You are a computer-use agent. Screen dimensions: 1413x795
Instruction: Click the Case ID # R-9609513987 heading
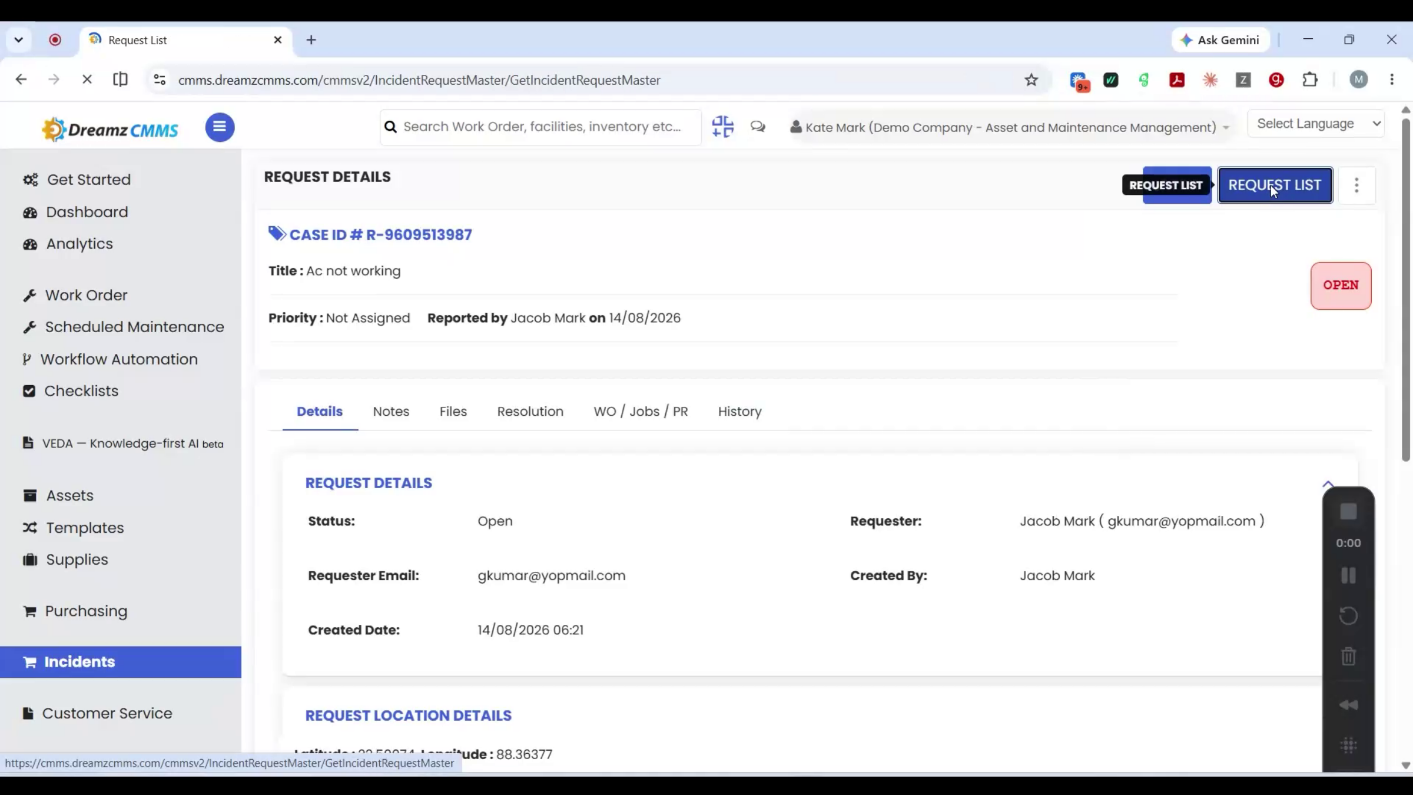coord(381,235)
